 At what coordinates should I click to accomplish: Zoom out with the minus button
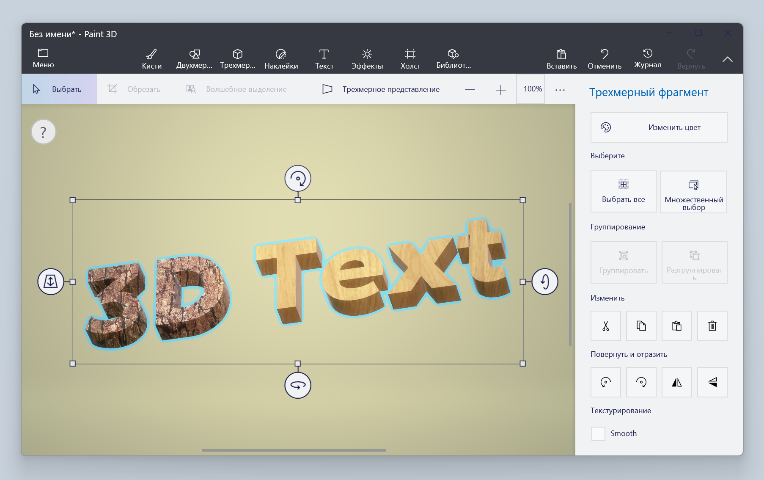[470, 90]
